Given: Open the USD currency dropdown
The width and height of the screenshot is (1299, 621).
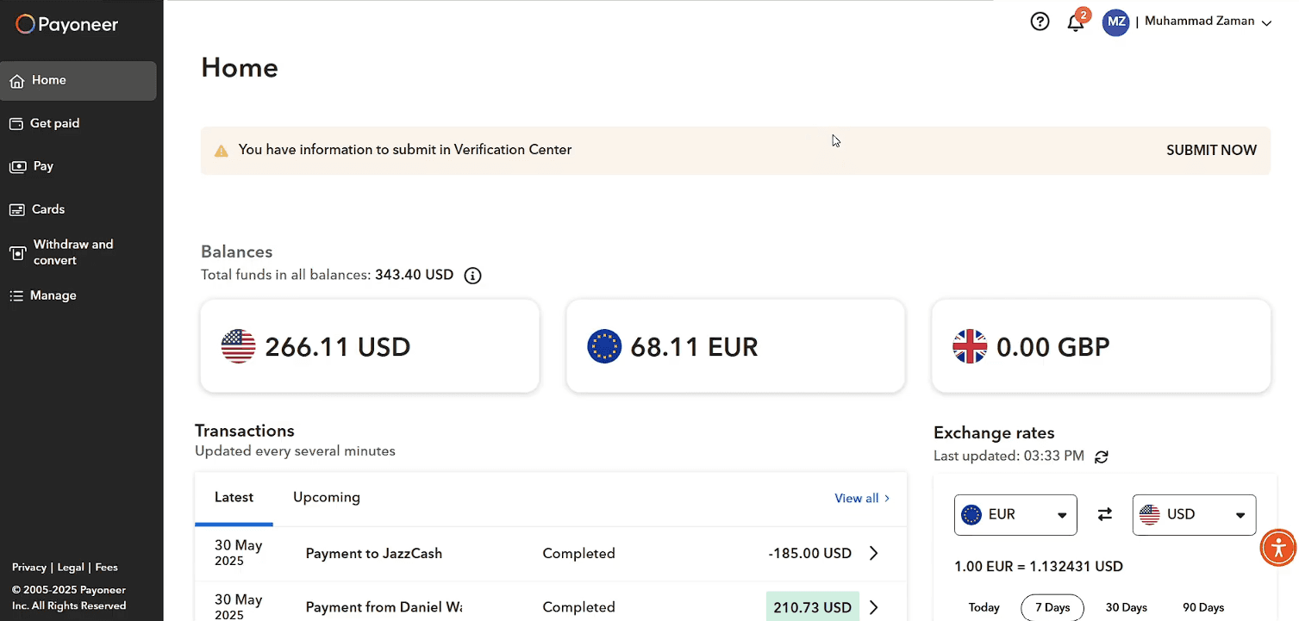Looking at the screenshot, I should [1194, 515].
